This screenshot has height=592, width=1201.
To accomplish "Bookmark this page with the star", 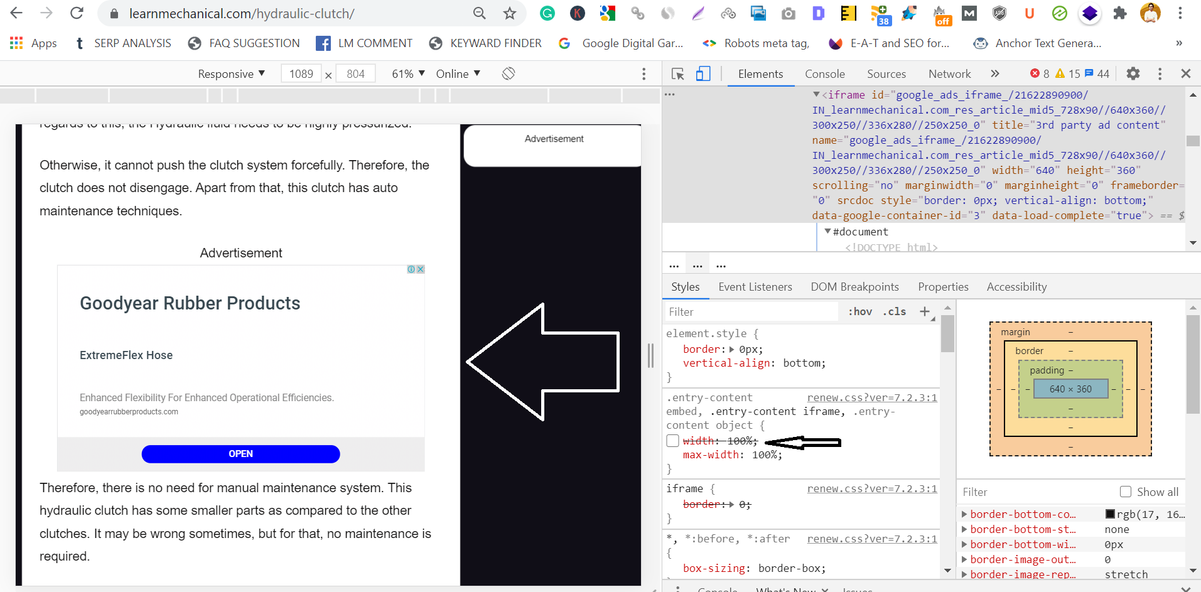I will click(x=510, y=13).
